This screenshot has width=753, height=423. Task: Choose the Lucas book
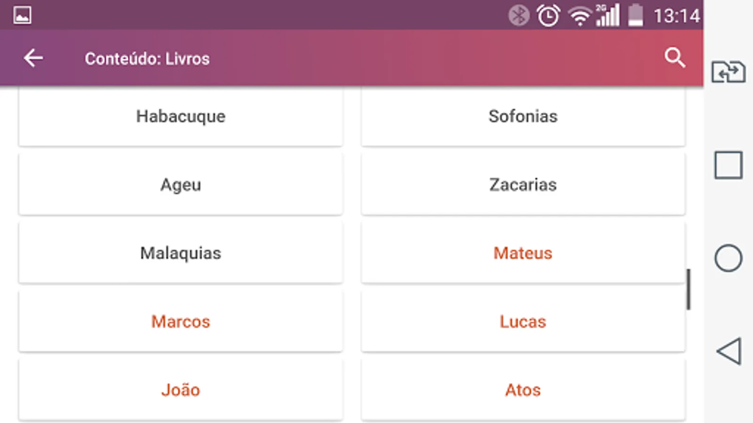coord(523,322)
